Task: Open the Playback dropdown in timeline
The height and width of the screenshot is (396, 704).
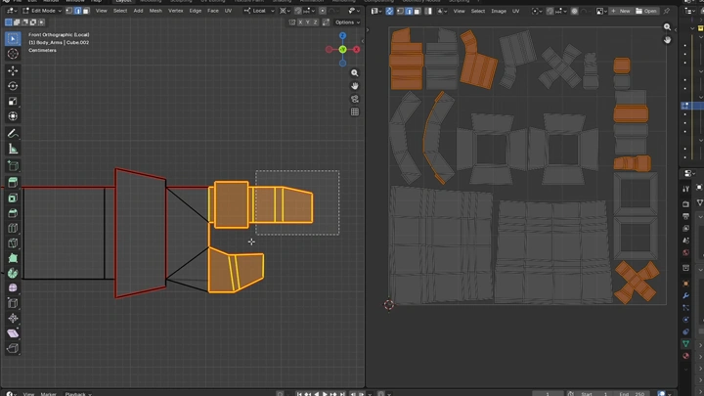Action: coord(78,394)
